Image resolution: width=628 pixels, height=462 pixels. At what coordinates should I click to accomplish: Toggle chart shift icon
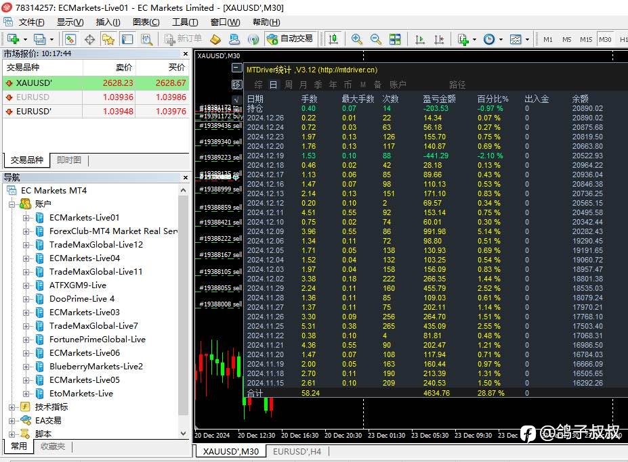coord(439,39)
